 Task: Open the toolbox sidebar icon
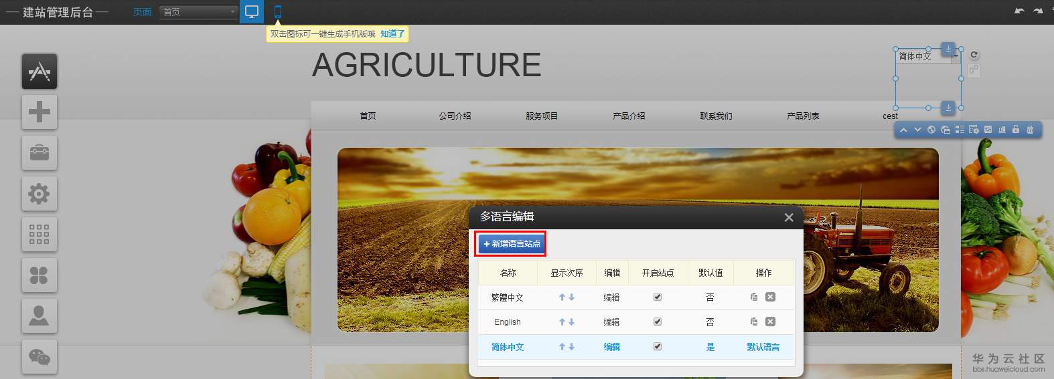click(40, 153)
